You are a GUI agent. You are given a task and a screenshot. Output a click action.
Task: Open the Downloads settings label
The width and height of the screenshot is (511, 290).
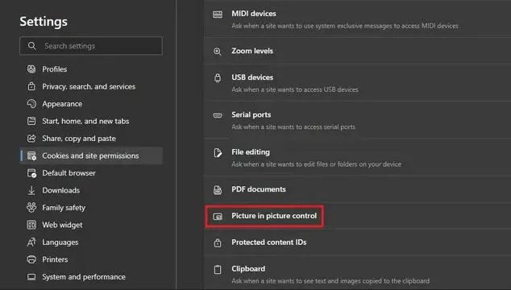pyautogui.click(x=61, y=190)
